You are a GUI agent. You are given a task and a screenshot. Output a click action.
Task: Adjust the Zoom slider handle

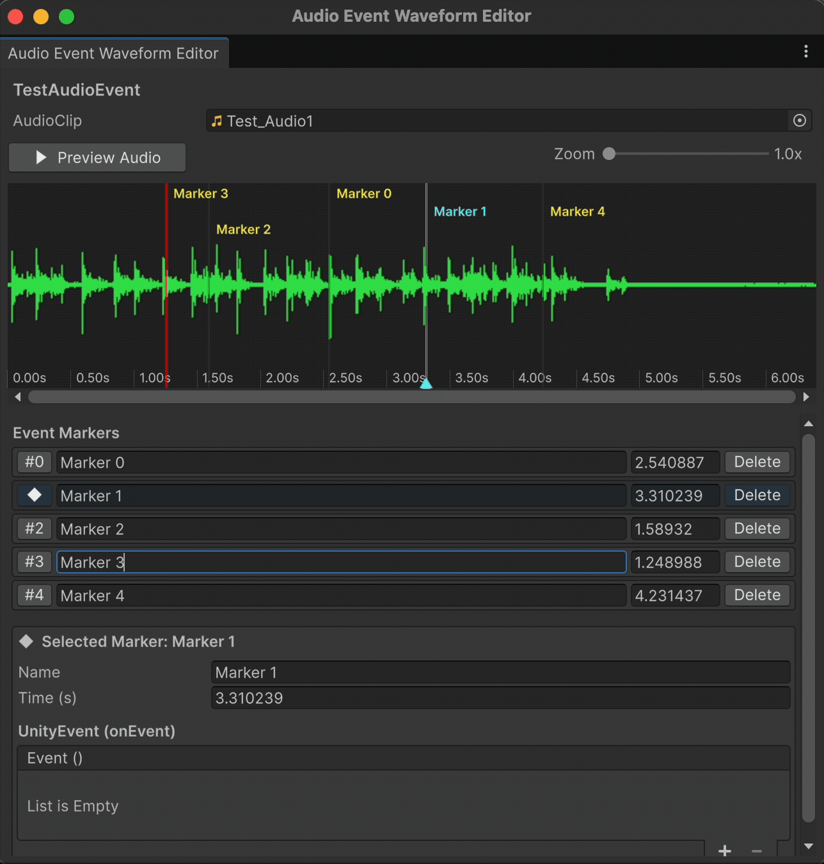609,154
